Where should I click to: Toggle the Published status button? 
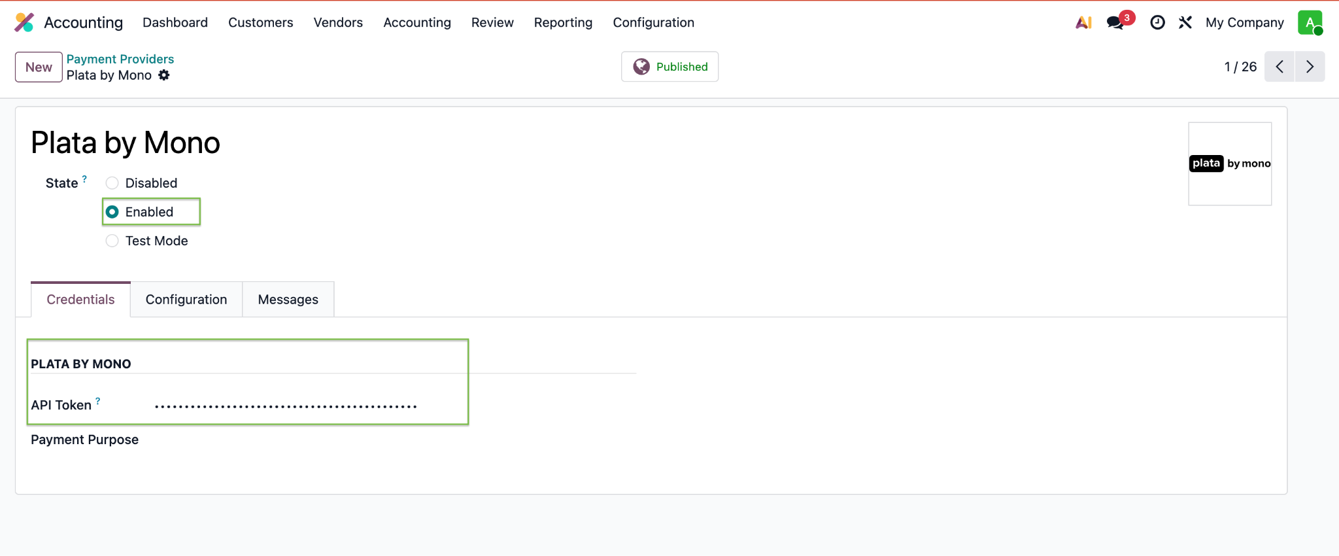click(669, 67)
